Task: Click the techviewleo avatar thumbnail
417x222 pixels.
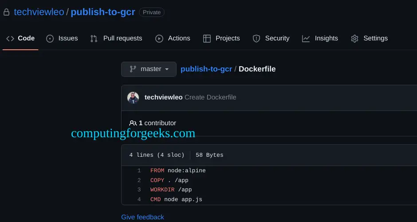Action: point(133,98)
